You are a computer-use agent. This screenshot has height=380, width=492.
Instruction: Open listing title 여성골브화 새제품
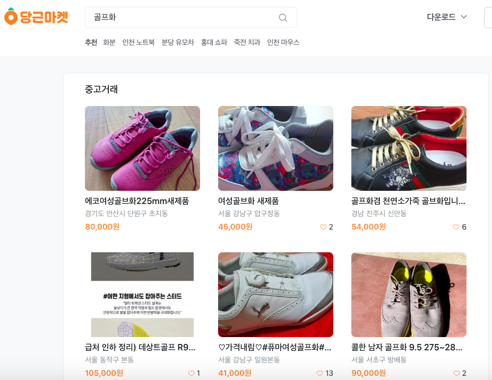point(248,201)
